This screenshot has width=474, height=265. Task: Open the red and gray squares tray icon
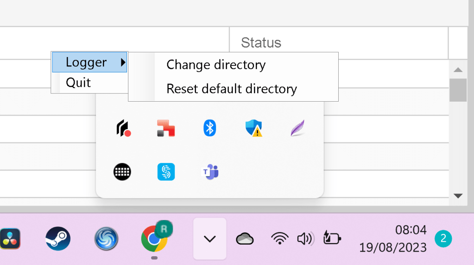click(x=166, y=128)
